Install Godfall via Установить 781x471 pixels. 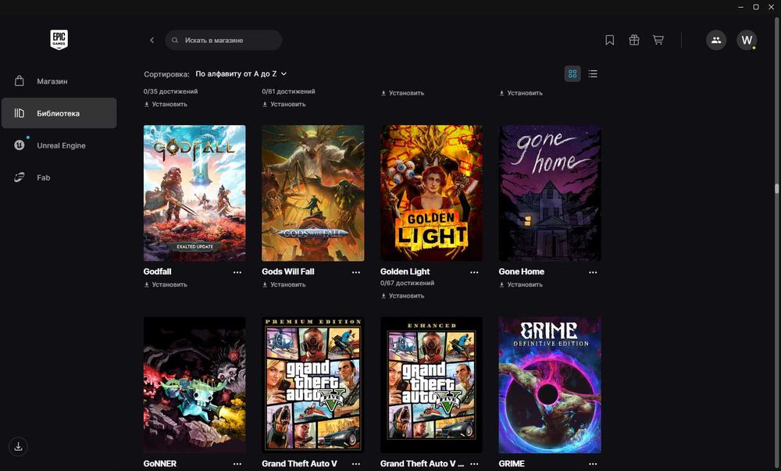coord(166,285)
